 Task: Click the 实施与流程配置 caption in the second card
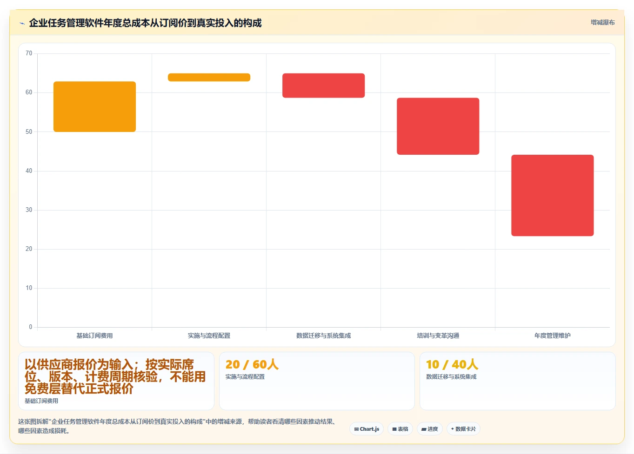click(x=245, y=376)
